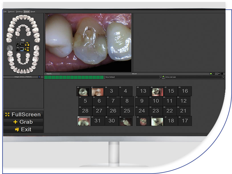This screenshot has height=174, width=232.
Task: Click blue icon beside Image Library (Patient)
Action: (x=39, y=77)
